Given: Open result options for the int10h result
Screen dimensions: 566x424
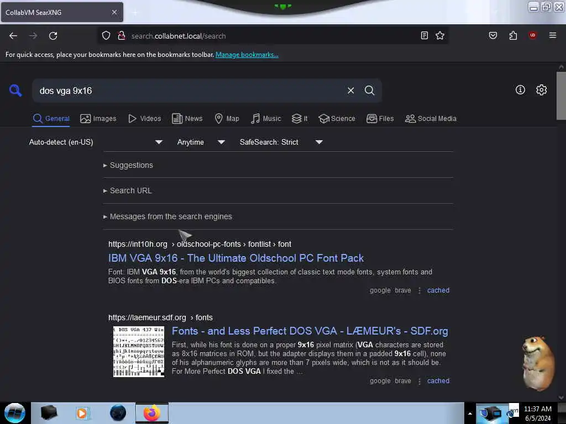Looking at the screenshot, I should point(419,290).
